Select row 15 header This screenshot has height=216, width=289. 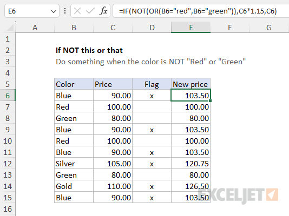pyautogui.click(x=8, y=198)
